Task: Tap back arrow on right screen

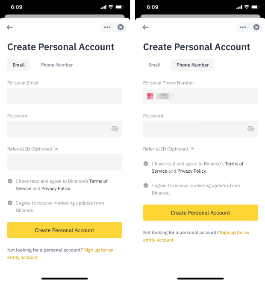Action: (x=145, y=27)
